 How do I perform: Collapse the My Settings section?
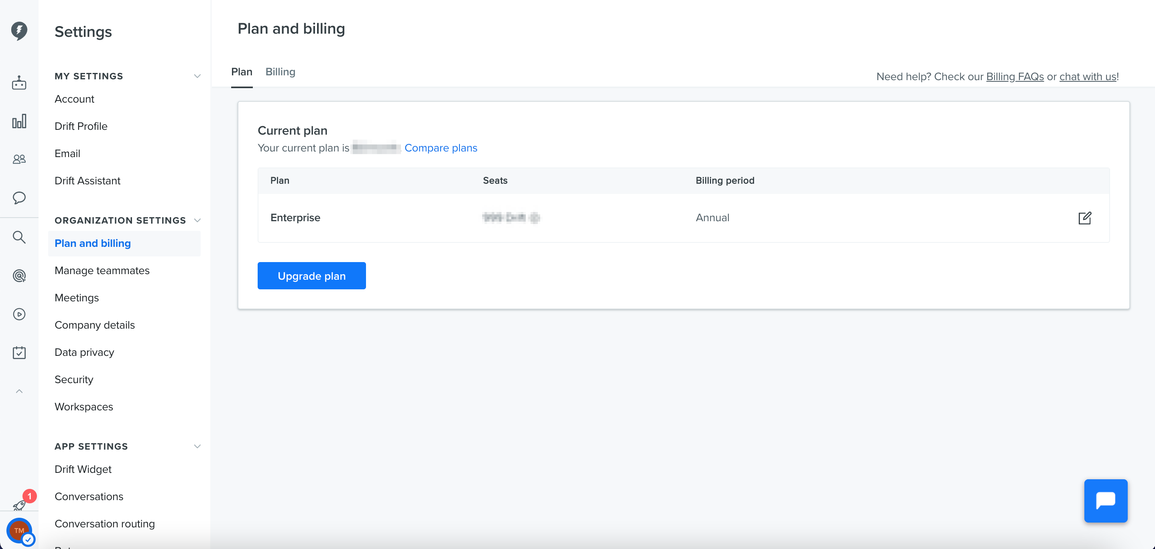(x=197, y=76)
